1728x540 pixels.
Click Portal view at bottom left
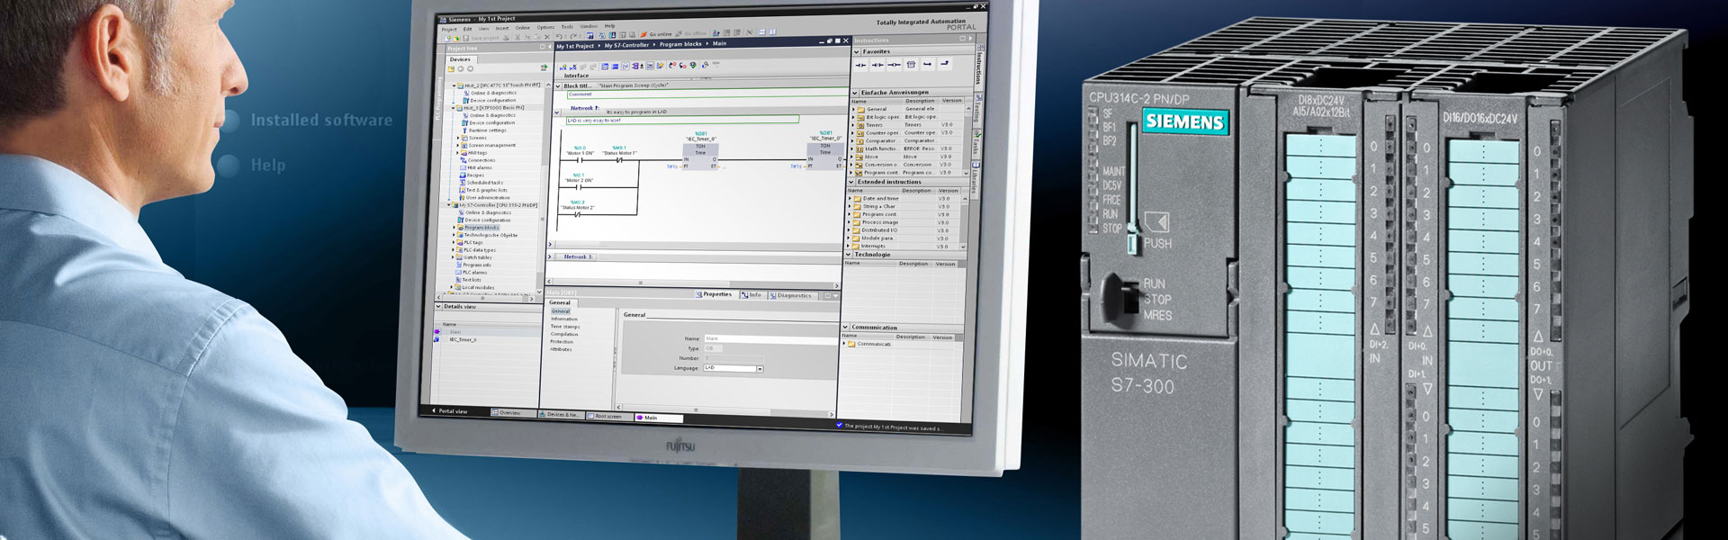(451, 411)
